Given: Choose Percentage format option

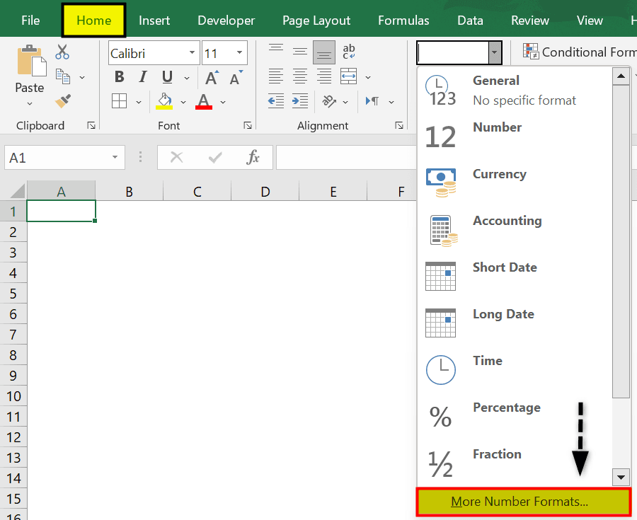Looking at the screenshot, I should coord(515,417).
